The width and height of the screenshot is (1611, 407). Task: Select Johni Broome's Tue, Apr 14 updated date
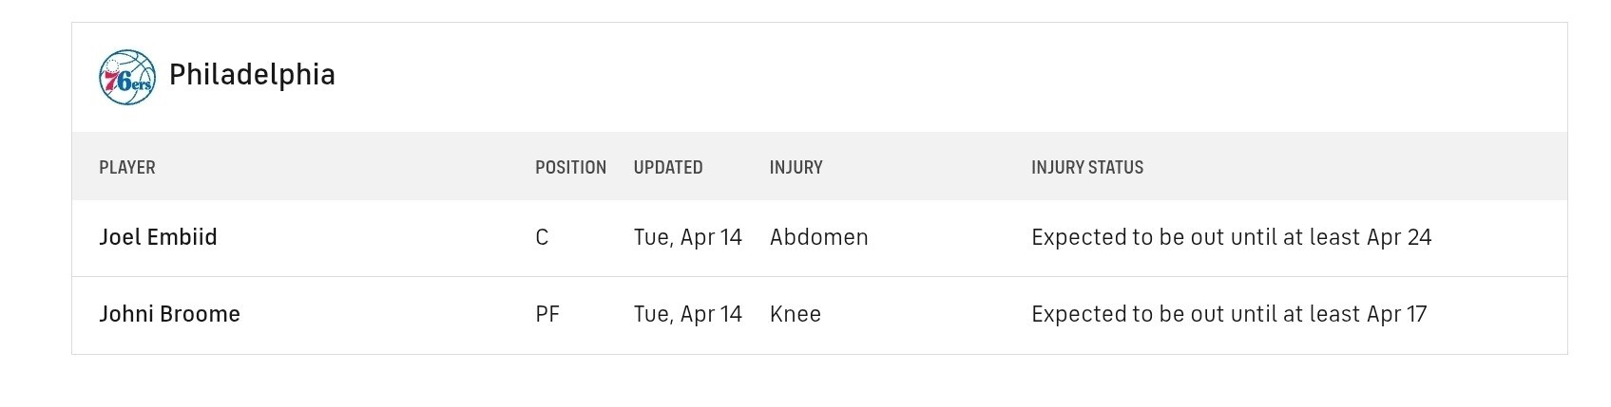coord(687,314)
